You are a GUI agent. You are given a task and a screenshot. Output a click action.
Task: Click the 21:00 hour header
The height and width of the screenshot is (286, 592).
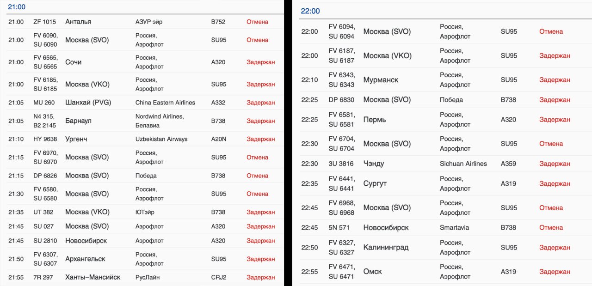click(17, 7)
